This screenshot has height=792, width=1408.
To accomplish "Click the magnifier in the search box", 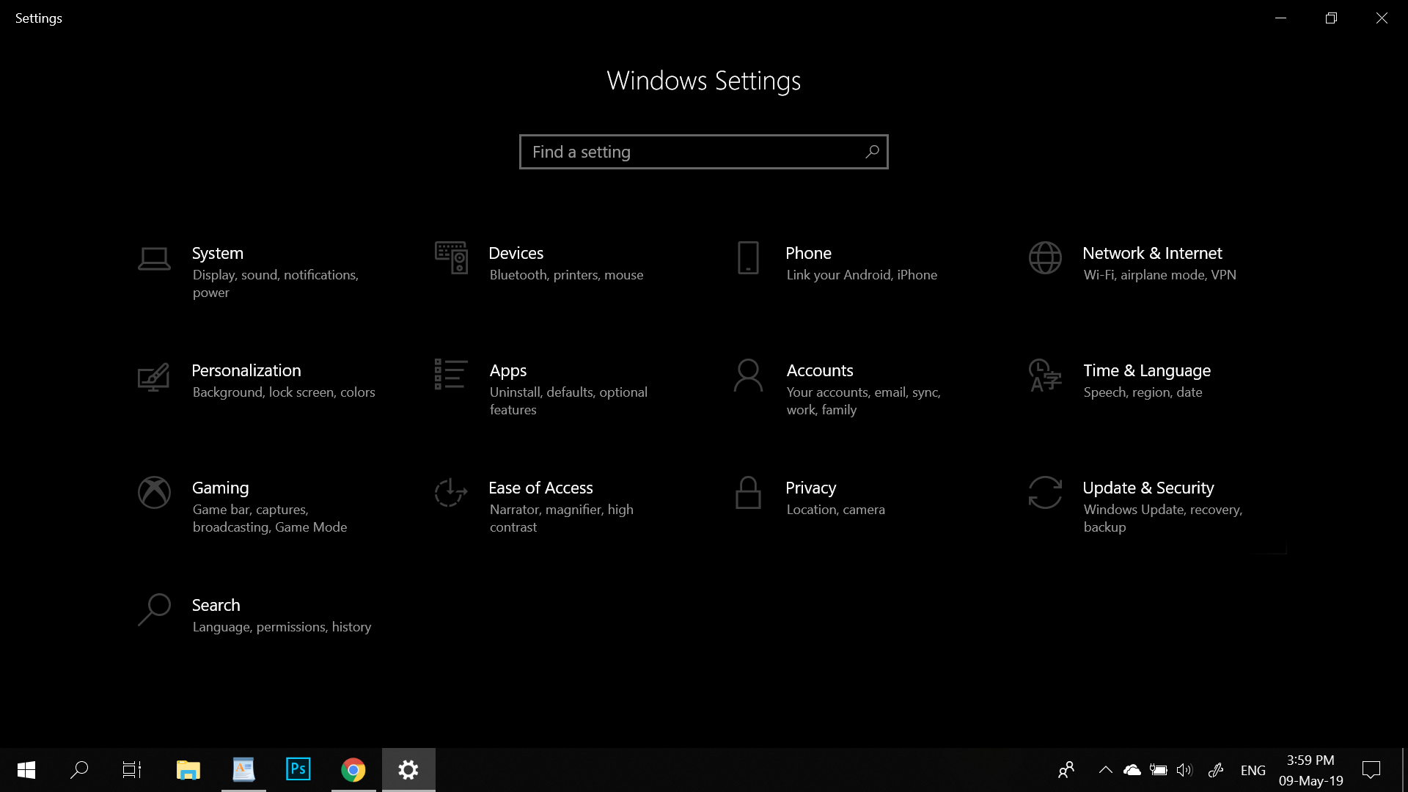I will (x=872, y=152).
